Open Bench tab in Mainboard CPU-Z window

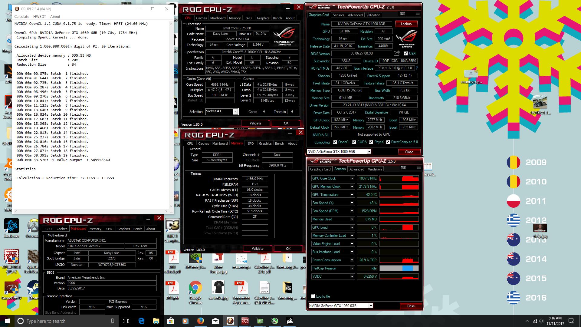(138, 229)
